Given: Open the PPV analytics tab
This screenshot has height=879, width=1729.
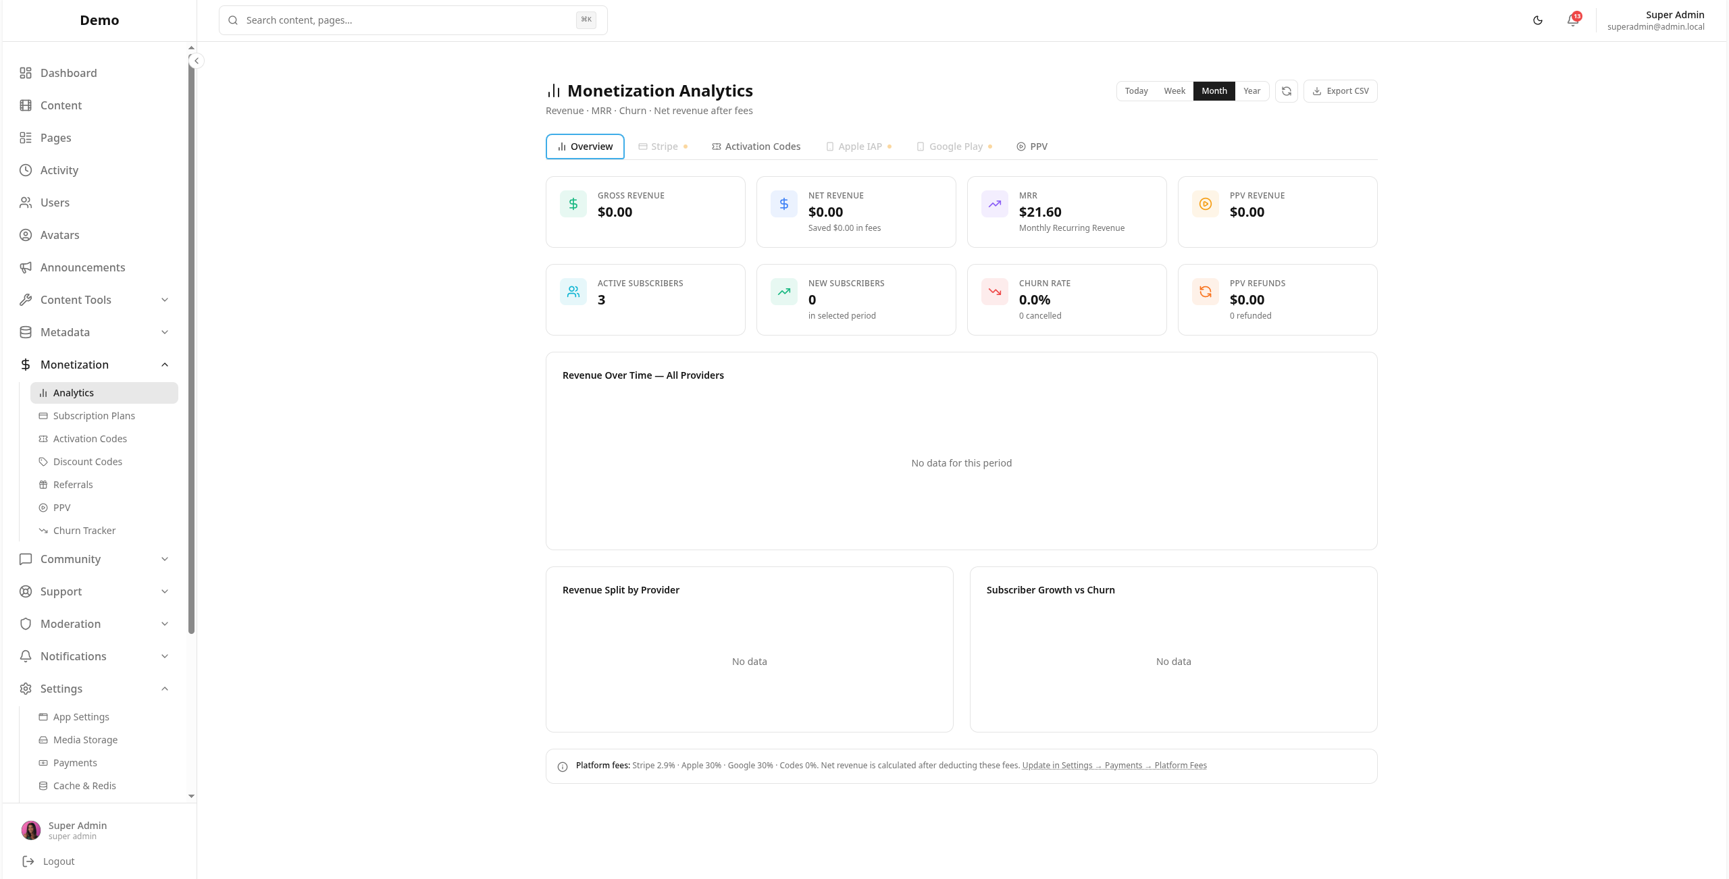Looking at the screenshot, I should click(x=1031, y=146).
